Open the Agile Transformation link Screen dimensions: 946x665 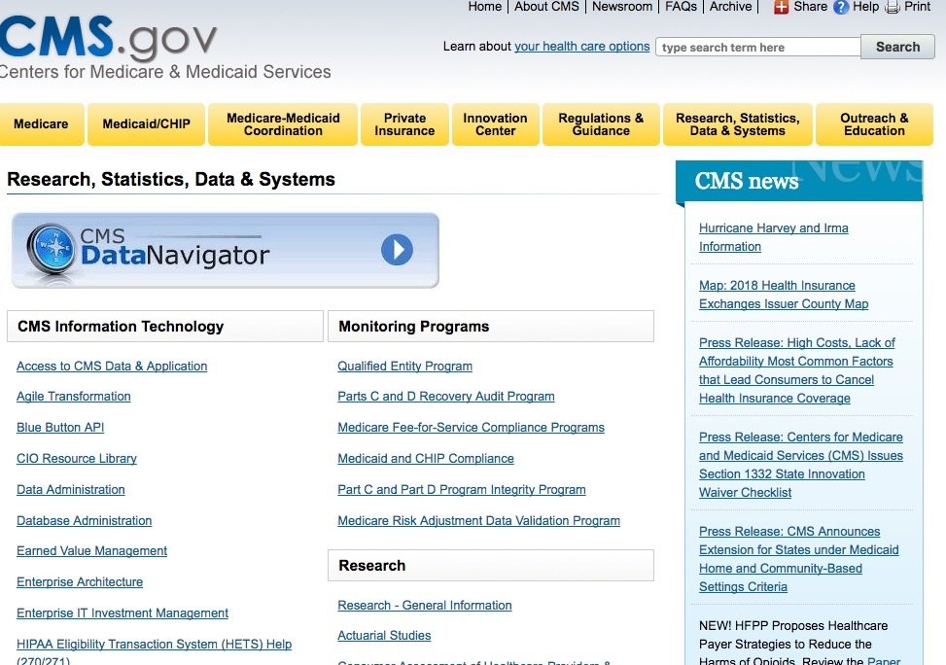[74, 397]
